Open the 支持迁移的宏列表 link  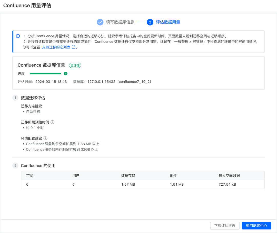coord(56,47)
